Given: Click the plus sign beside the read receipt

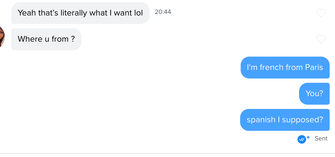Looking at the screenshot, I should 308,138.
